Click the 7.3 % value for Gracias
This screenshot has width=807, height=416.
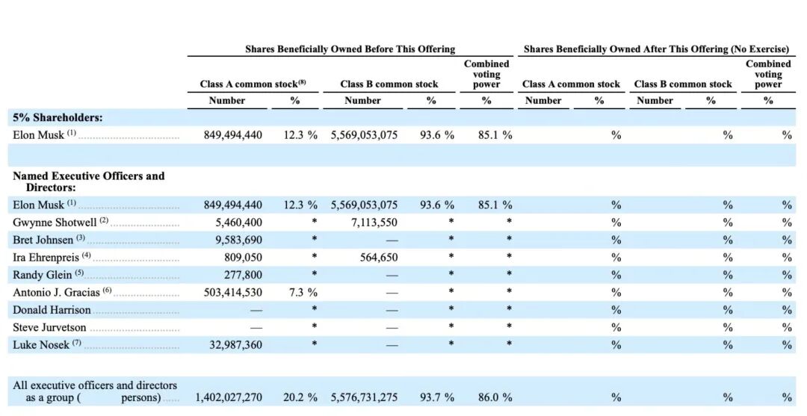point(303,293)
